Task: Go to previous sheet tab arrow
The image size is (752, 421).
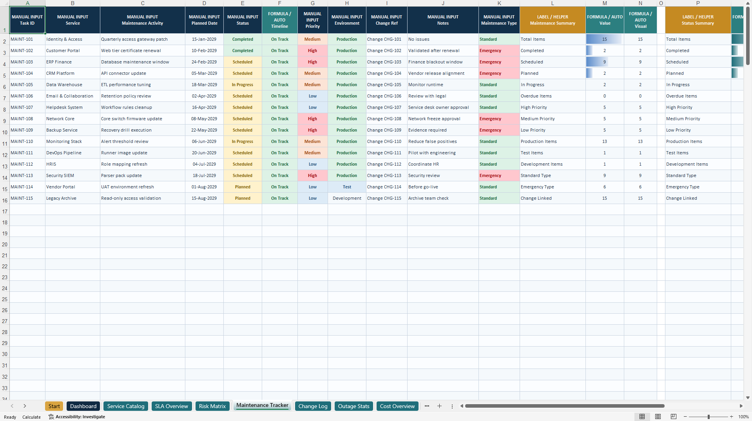Action: [12, 406]
